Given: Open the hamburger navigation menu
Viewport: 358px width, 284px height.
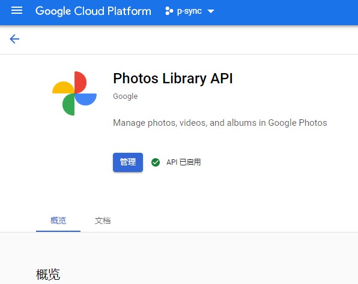Looking at the screenshot, I should (x=17, y=10).
